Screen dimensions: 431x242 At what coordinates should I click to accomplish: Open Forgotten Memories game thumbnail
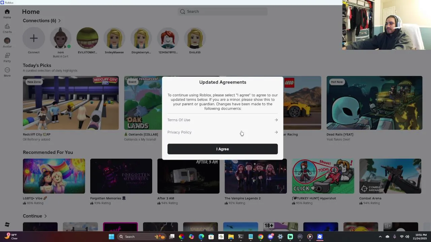pos(121,176)
